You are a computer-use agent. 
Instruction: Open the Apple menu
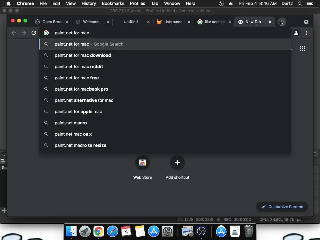coord(8,3)
